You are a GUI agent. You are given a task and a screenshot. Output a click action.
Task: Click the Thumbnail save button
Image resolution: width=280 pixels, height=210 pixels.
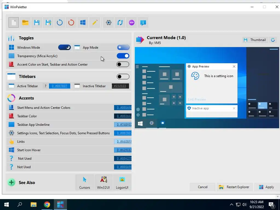coord(255,40)
